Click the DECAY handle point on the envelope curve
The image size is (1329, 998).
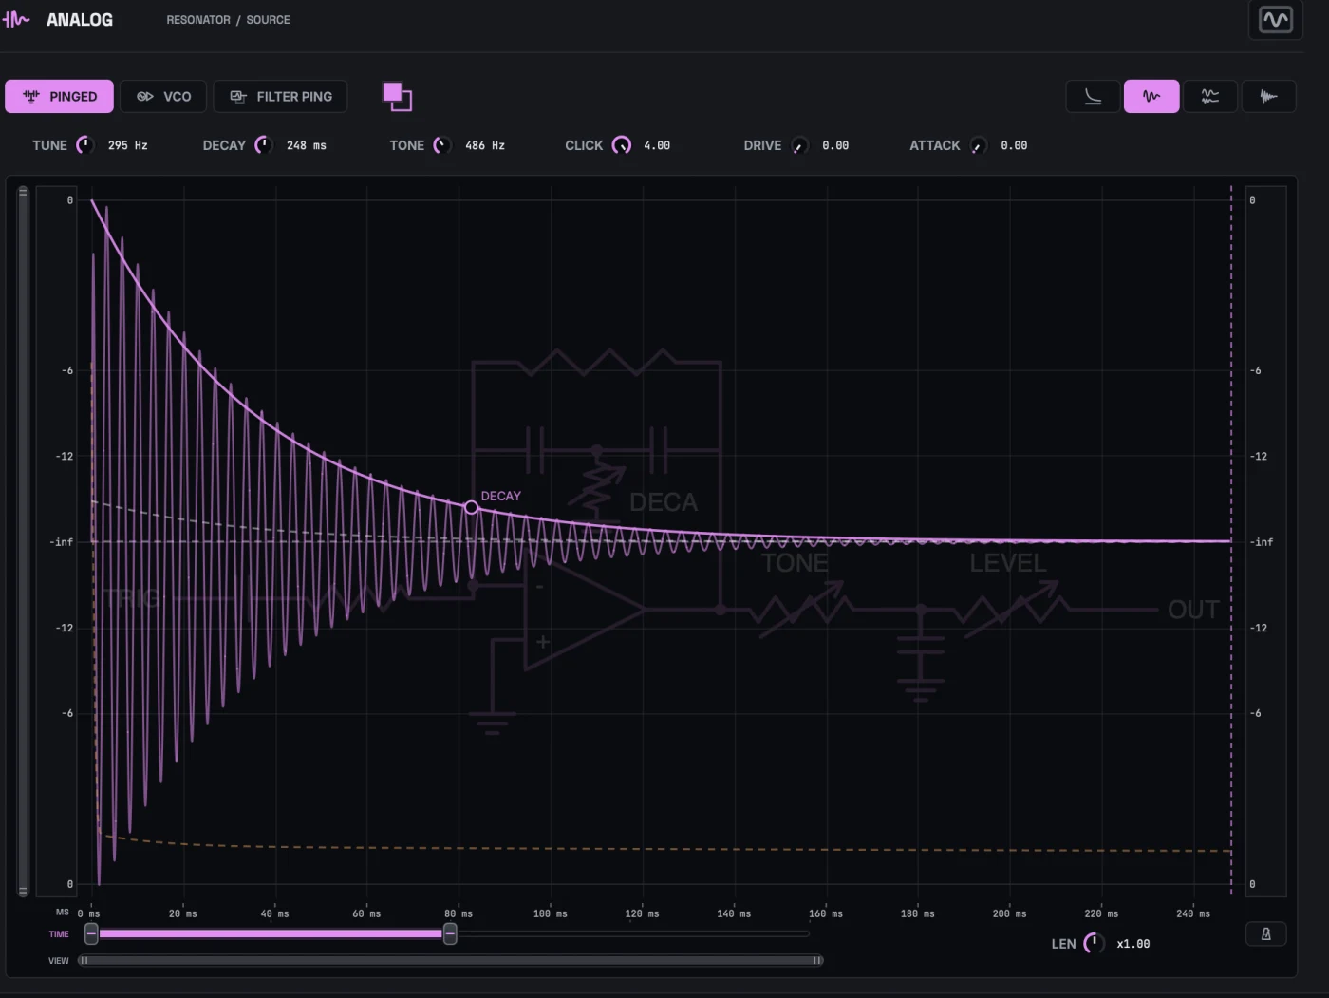point(471,508)
